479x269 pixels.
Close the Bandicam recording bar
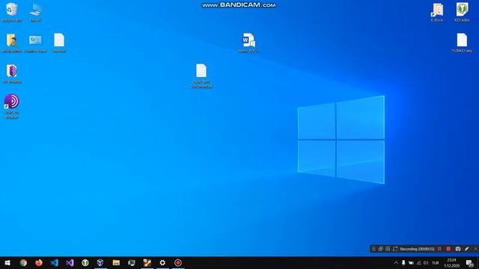point(475,249)
